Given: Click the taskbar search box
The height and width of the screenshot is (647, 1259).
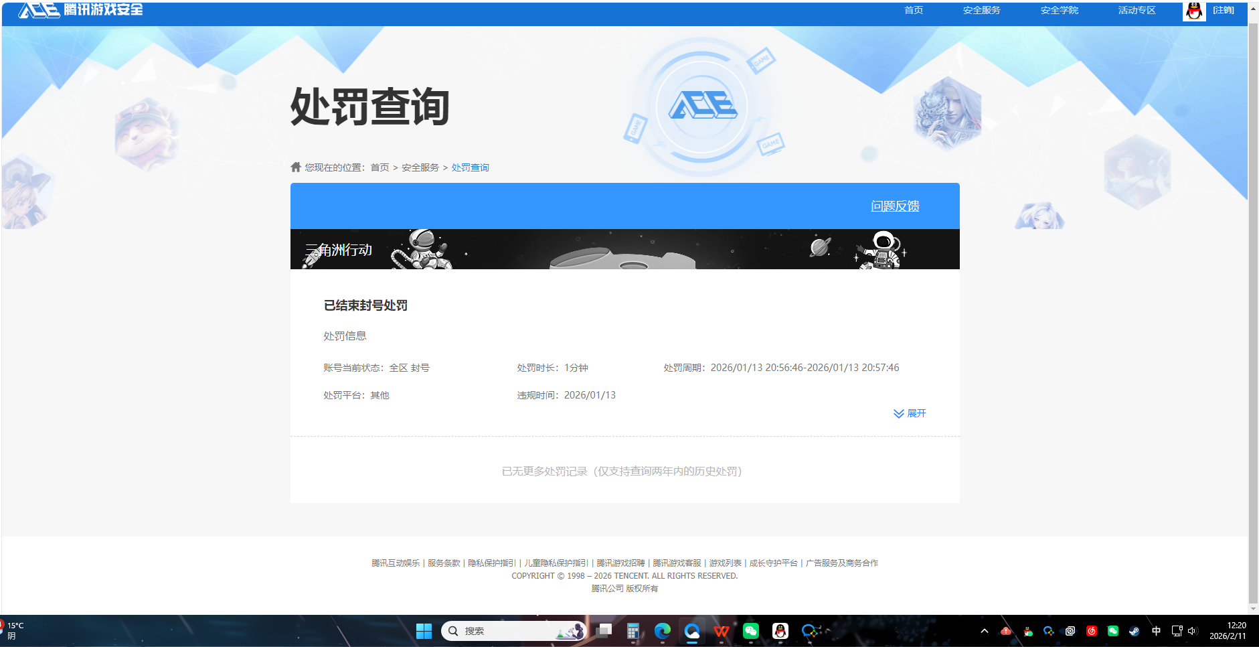Looking at the screenshot, I should 512,630.
